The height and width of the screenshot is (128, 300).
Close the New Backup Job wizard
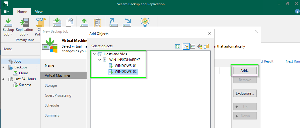pyautogui.click(x=256, y=31)
